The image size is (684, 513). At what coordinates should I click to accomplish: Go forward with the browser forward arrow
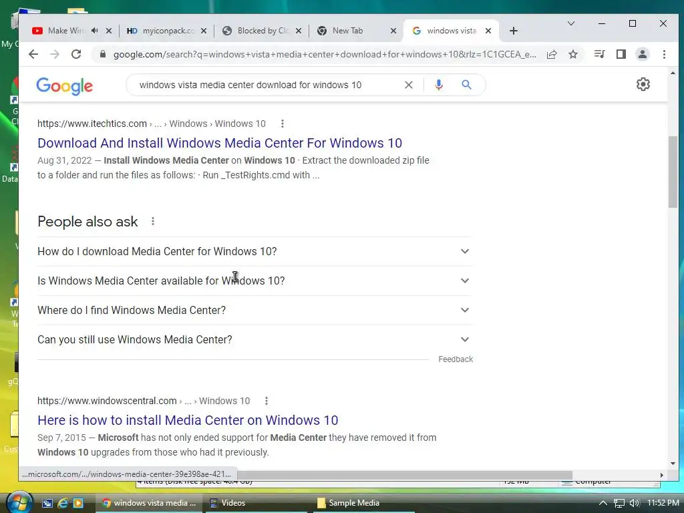tap(55, 54)
